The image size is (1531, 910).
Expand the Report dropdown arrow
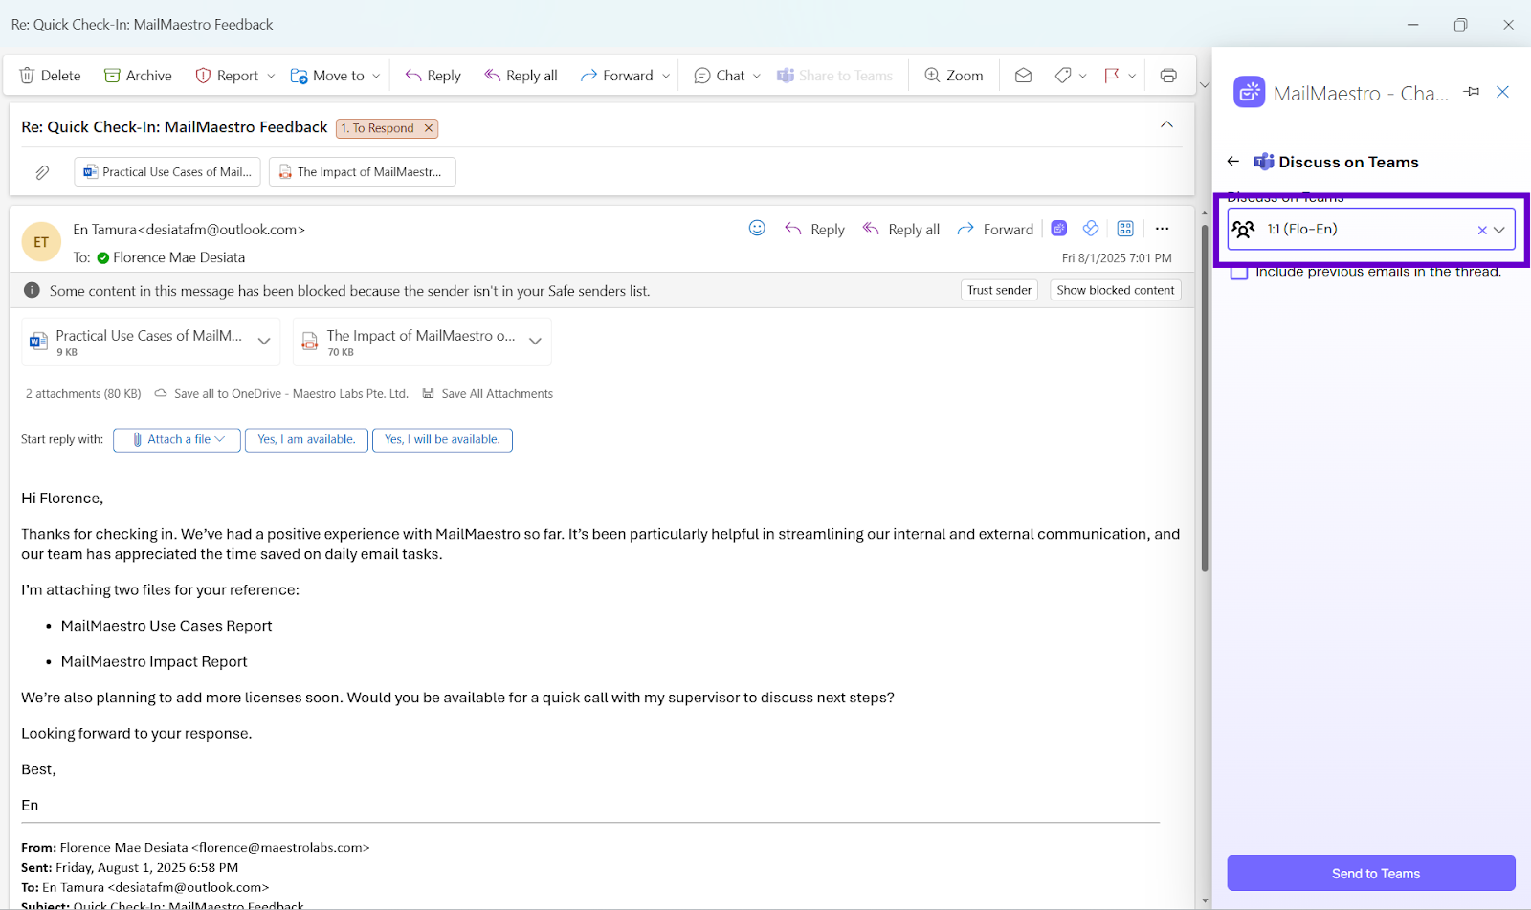click(272, 76)
